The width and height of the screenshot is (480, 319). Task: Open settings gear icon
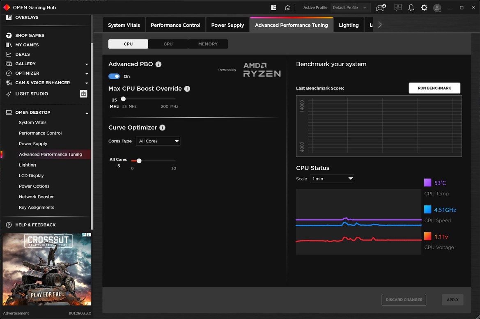(424, 8)
